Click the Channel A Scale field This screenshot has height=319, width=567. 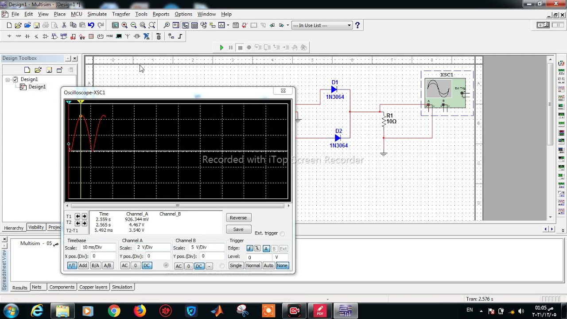(x=152, y=248)
